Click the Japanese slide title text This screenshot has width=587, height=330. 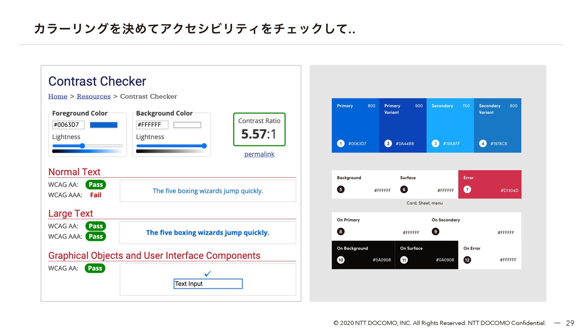[x=195, y=29]
